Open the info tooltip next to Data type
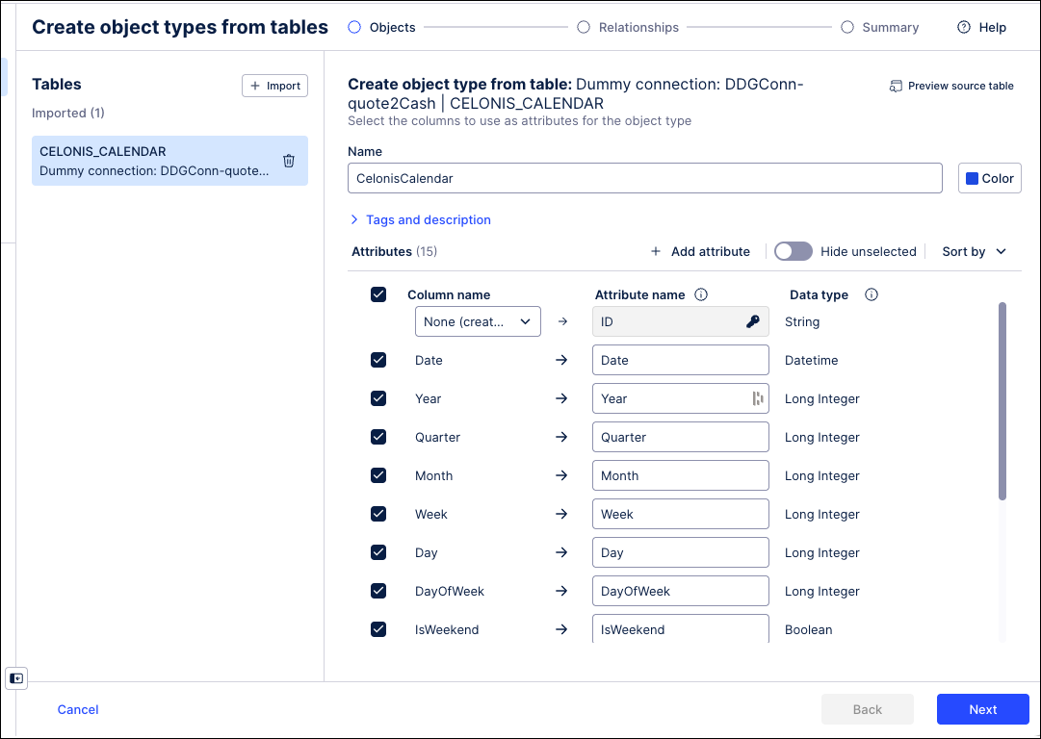 point(871,294)
